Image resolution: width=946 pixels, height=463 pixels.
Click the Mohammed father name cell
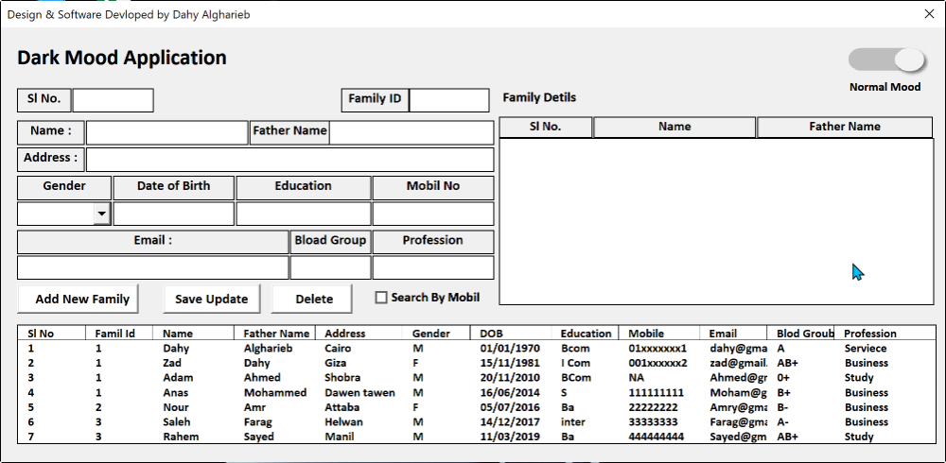coord(274,392)
